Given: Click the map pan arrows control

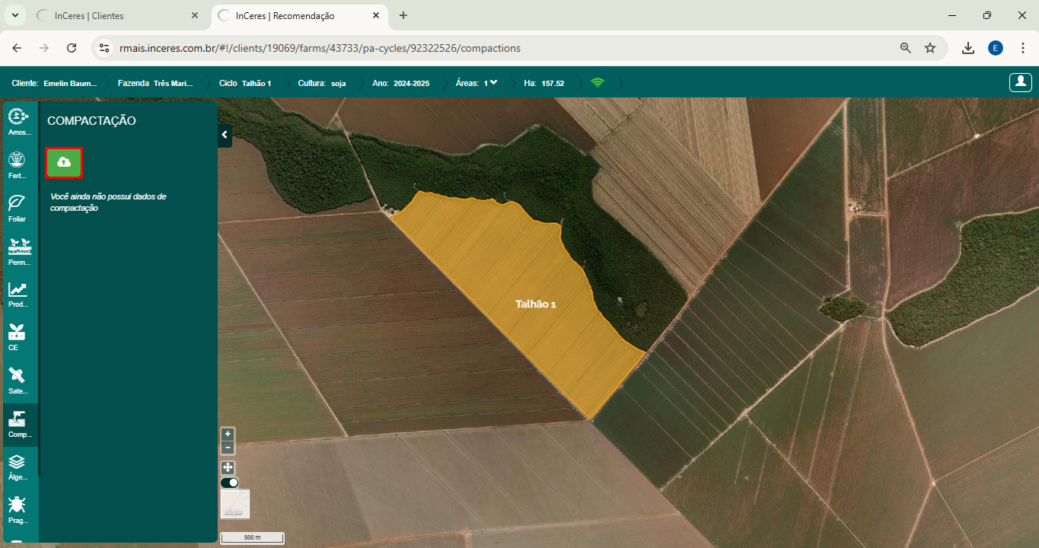Looking at the screenshot, I should pyautogui.click(x=228, y=467).
